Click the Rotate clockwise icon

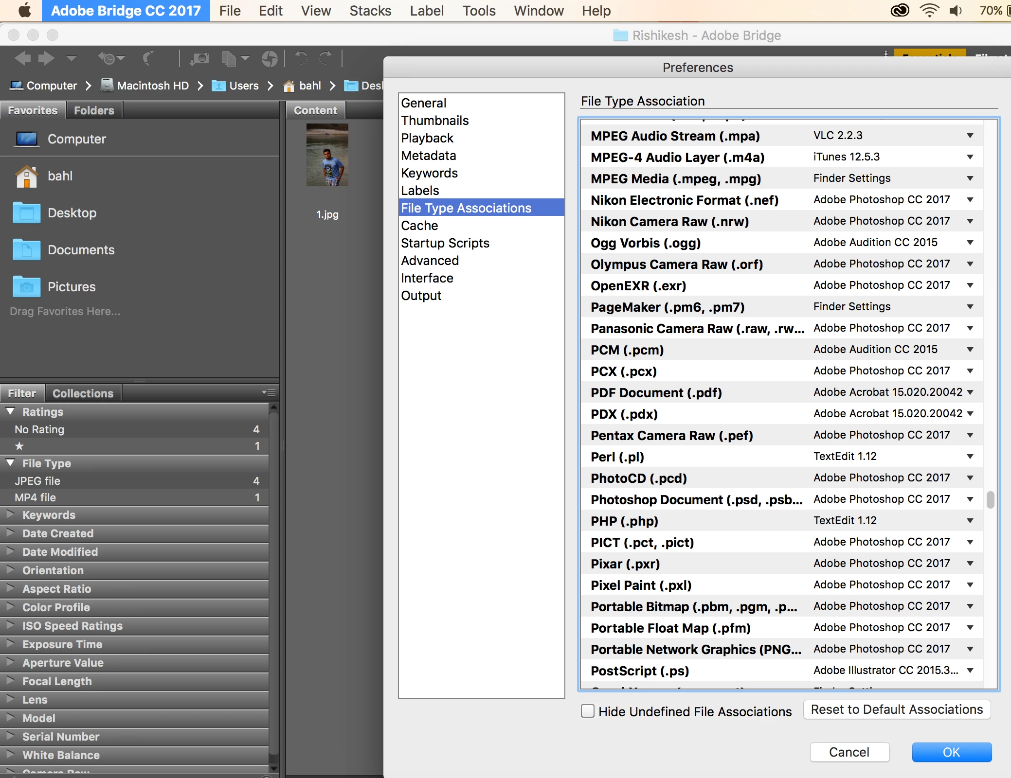325,58
